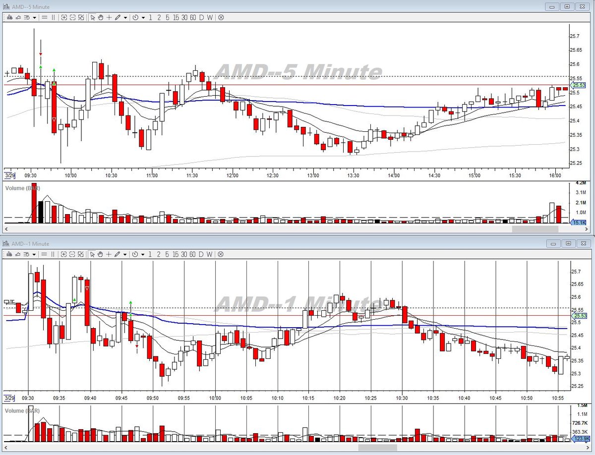Click chart icon in AMD--5 Minute title bar
This screenshot has height=455, width=595.
[x=6, y=6]
